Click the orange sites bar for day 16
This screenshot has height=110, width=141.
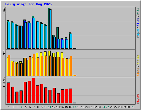click(x=71, y=66)
